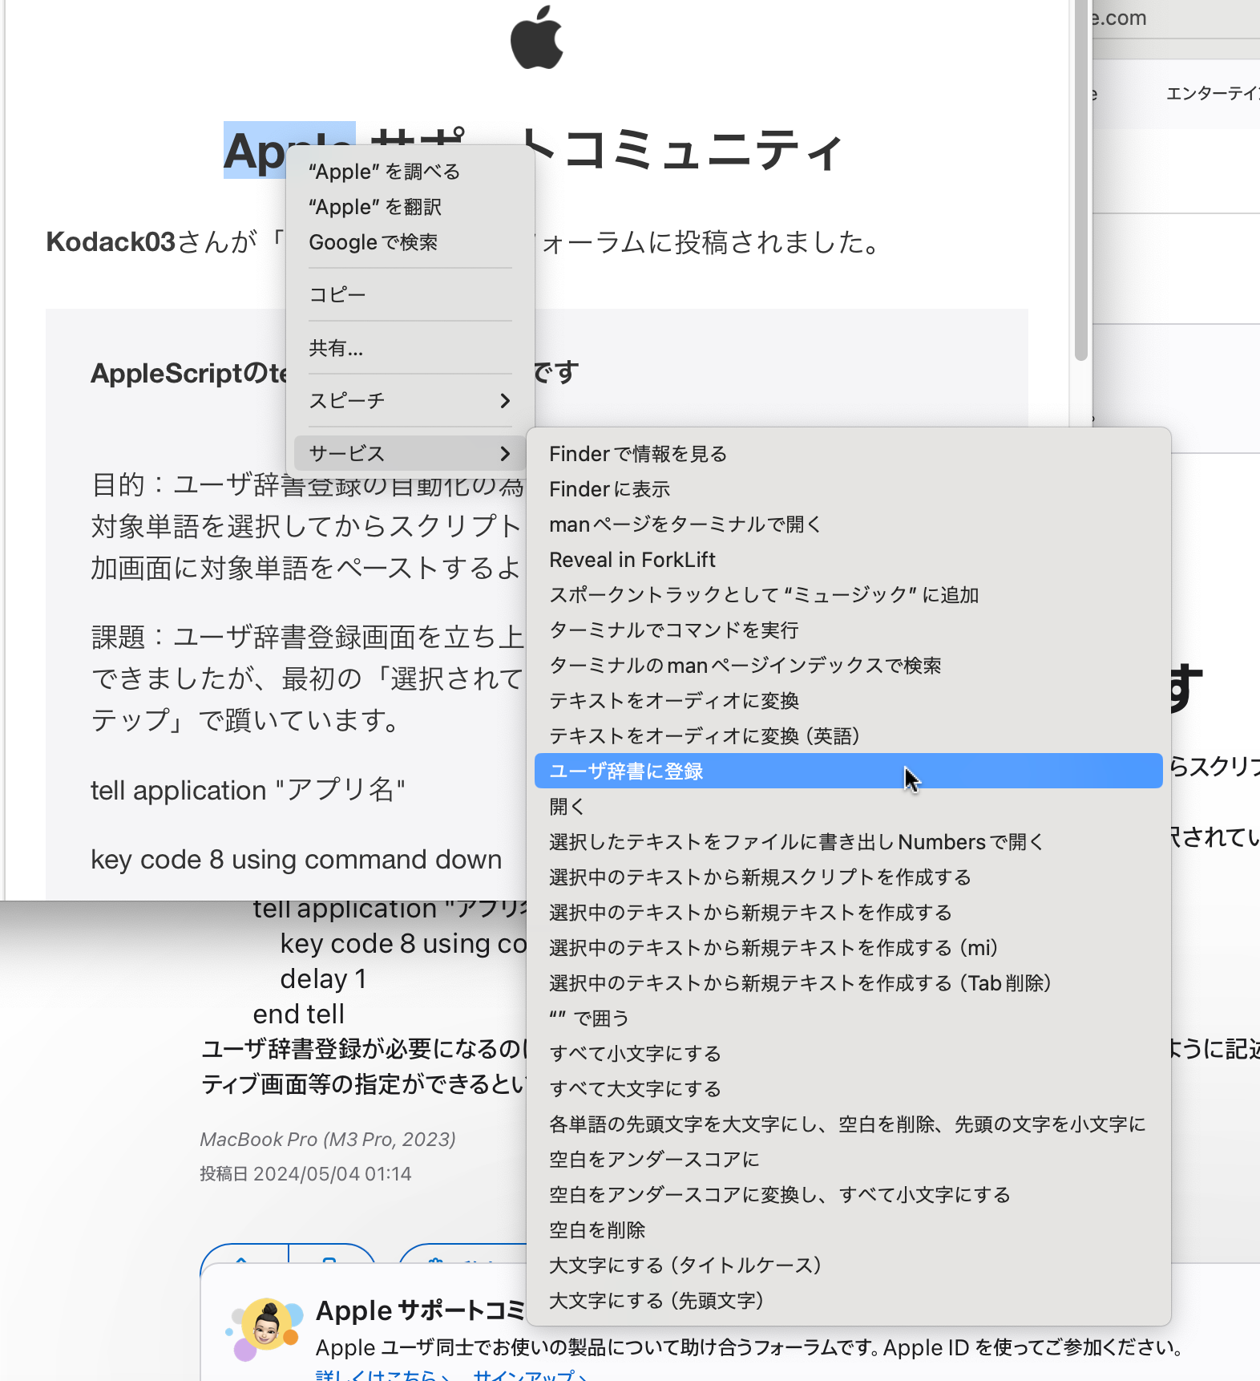Click the front window vertical scrollbar
Viewport: 1260px width, 1381px height.
pos(1081,180)
